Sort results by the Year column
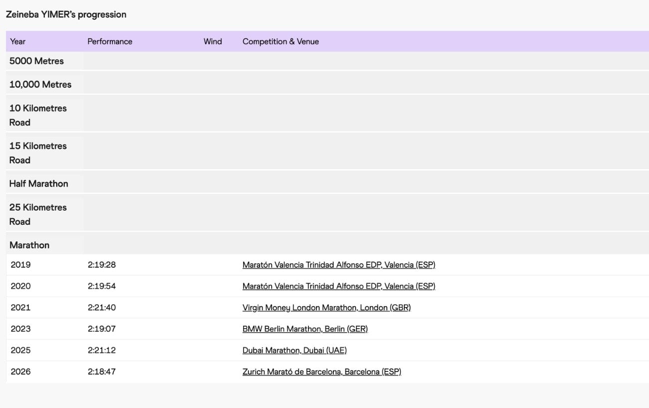 pos(18,41)
